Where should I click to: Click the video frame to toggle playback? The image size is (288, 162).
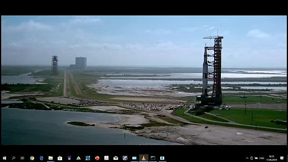coord(144,80)
